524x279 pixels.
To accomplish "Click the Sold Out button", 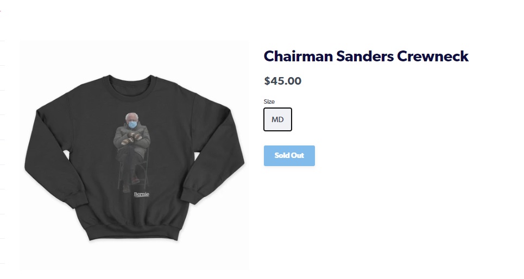I will [x=289, y=156].
